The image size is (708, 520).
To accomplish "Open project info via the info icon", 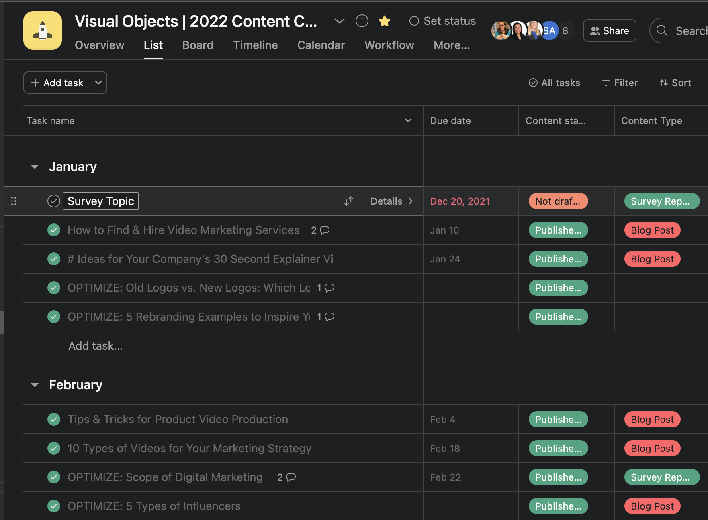I will pos(362,21).
